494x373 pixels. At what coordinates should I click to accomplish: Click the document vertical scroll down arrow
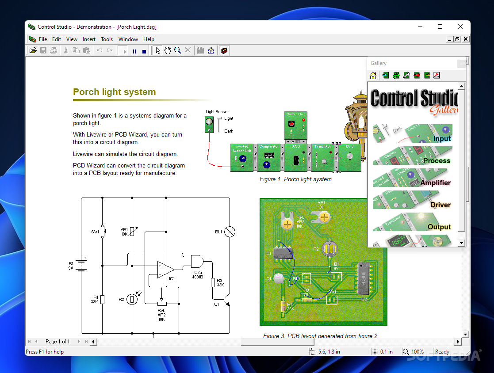466,334
